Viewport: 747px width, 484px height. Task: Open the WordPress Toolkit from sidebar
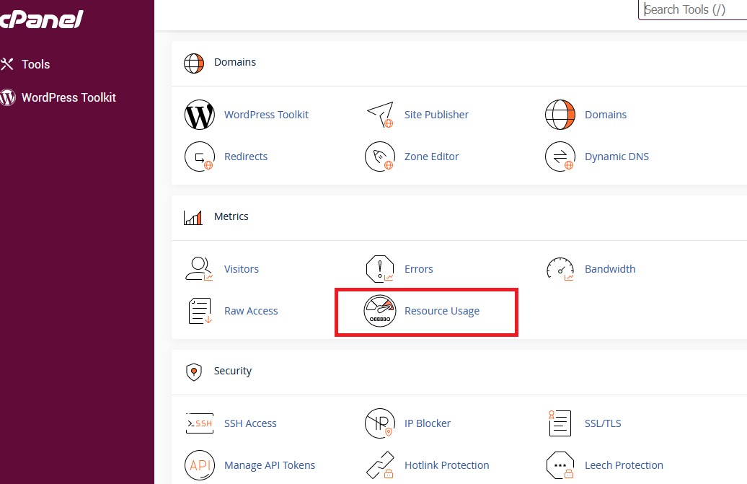pyautogui.click(x=69, y=97)
